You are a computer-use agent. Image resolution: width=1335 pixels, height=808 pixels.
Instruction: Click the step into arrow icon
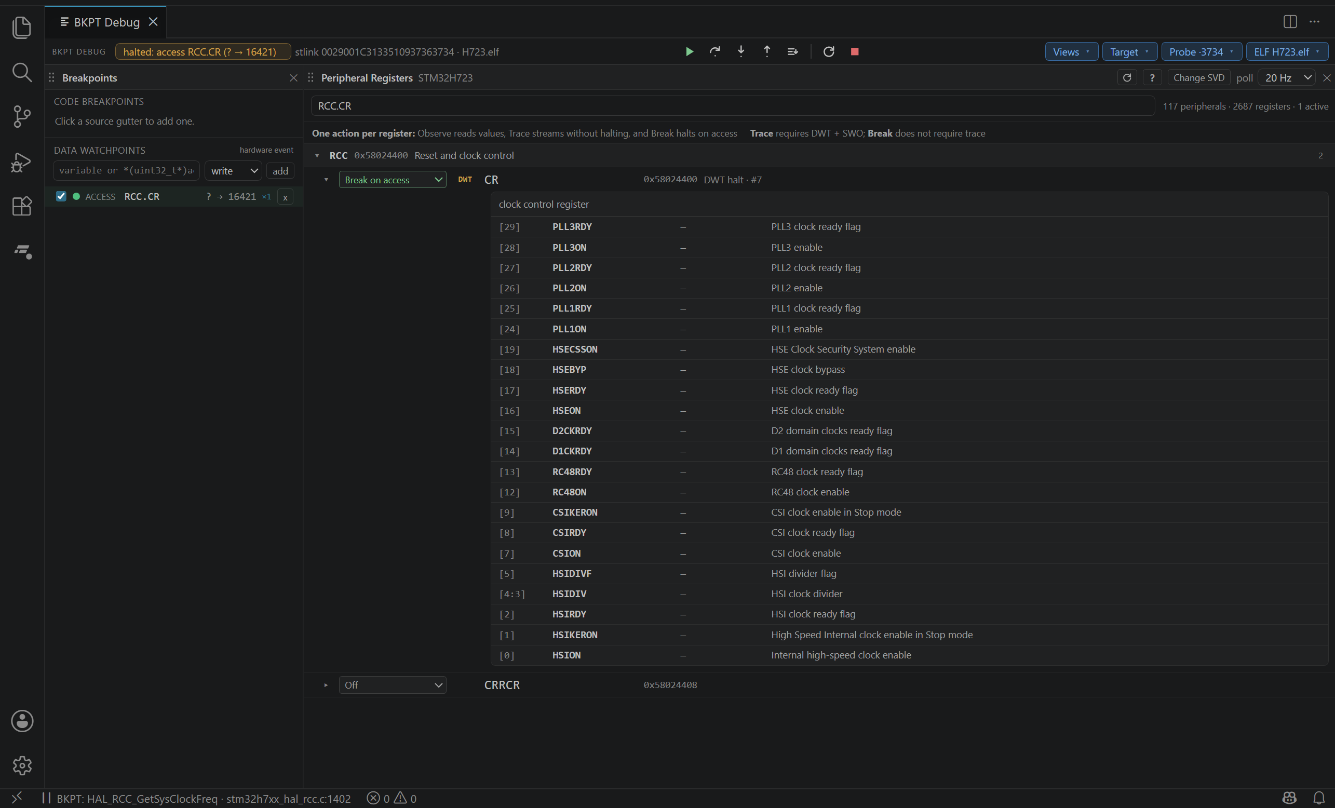coord(740,51)
